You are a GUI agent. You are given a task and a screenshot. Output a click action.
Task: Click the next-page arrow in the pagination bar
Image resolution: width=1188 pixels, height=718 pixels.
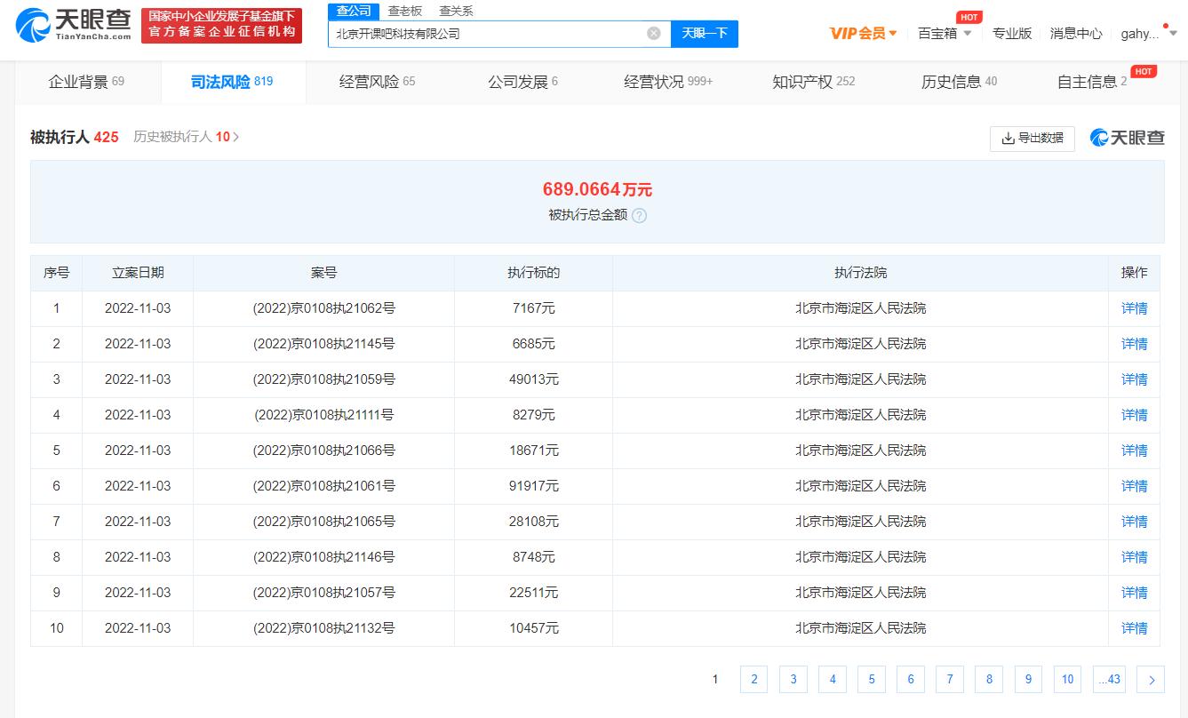(1150, 679)
